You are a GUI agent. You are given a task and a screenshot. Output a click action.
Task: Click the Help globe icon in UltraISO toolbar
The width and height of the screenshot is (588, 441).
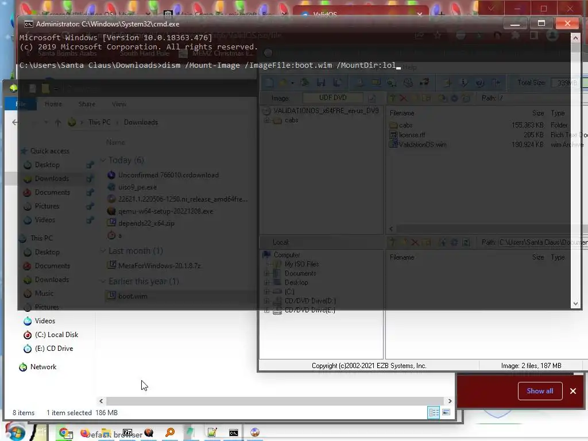(479, 83)
